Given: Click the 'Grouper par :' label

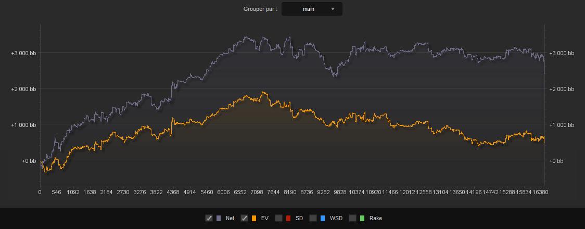Looking at the screenshot, I should [260, 9].
